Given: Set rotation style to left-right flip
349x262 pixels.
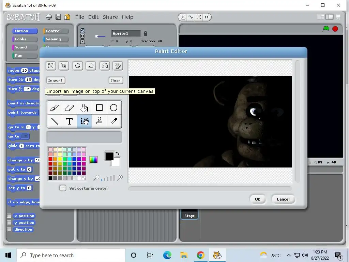Looking at the screenshot, I should click(82, 36).
